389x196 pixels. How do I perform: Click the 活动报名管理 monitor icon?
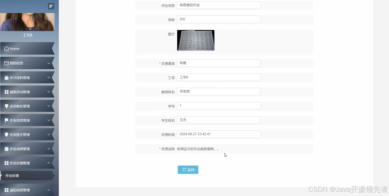coord(6,106)
